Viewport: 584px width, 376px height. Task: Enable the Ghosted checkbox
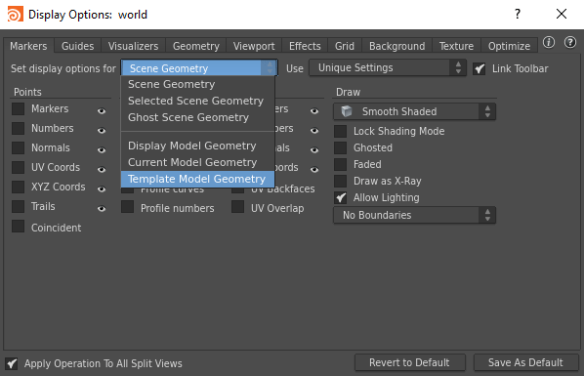(340, 147)
